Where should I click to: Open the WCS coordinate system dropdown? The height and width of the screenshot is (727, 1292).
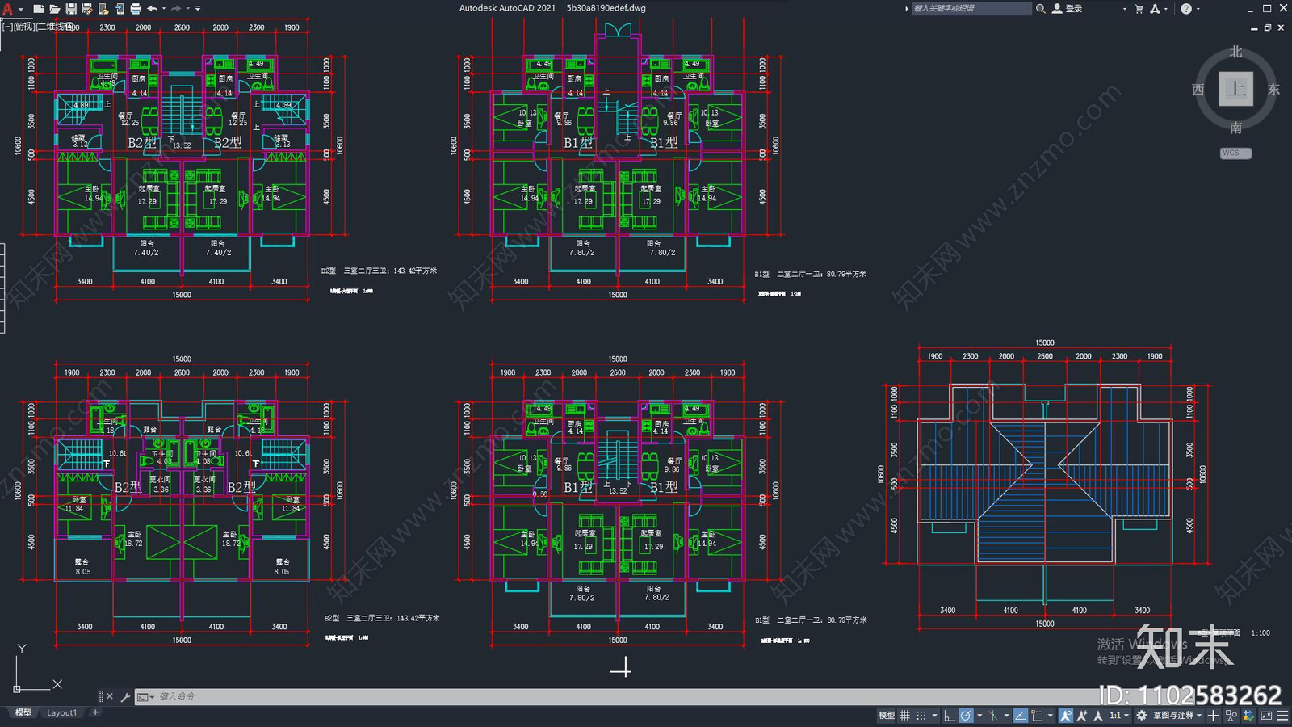click(1235, 153)
